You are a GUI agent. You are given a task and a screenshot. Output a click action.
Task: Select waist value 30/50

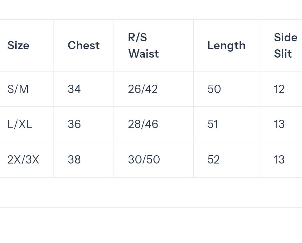[x=144, y=160]
